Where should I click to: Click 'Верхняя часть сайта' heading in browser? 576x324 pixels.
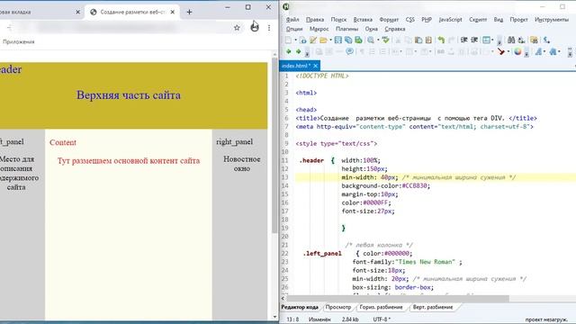[129, 95]
